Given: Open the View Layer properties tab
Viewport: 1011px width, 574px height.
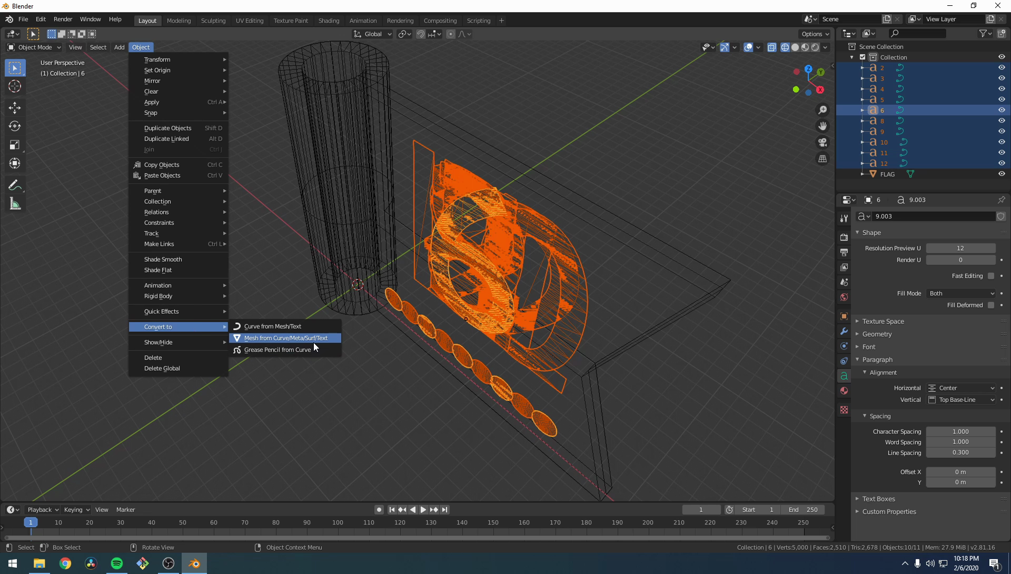Looking at the screenshot, I should pyautogui.click(x=844, y=268).
